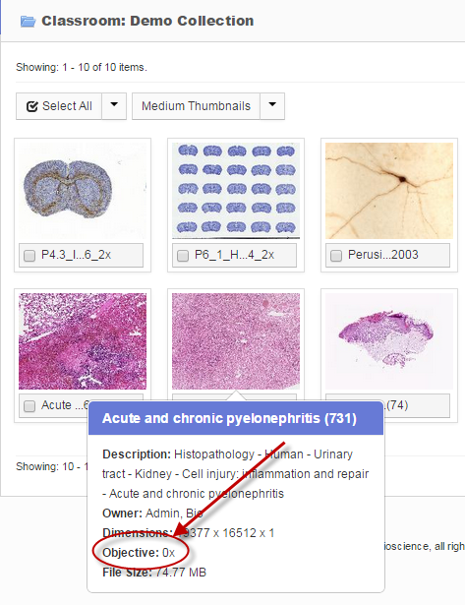The height and width of the screenshot is (605, 465).
Task: Click the Classroom: Demo Collection heading
Action: [147, 21]
